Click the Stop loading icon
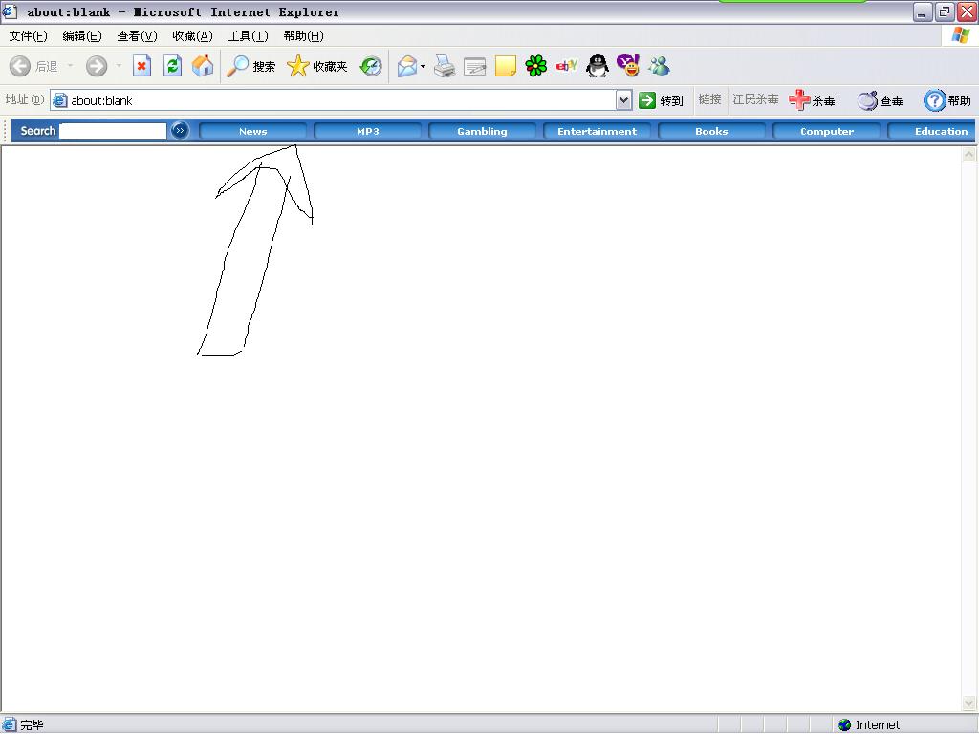The height and width of the screenshot is (734, 979). click(x=141, y=66)
